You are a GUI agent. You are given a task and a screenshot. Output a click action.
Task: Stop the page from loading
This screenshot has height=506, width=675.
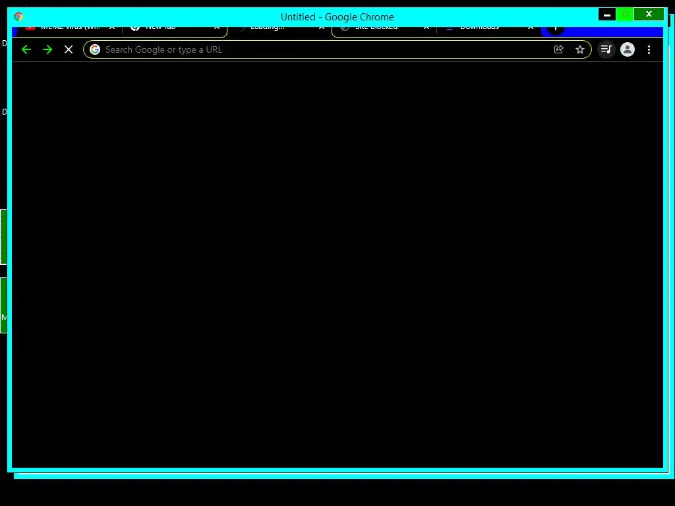click(x=69, y=49)
